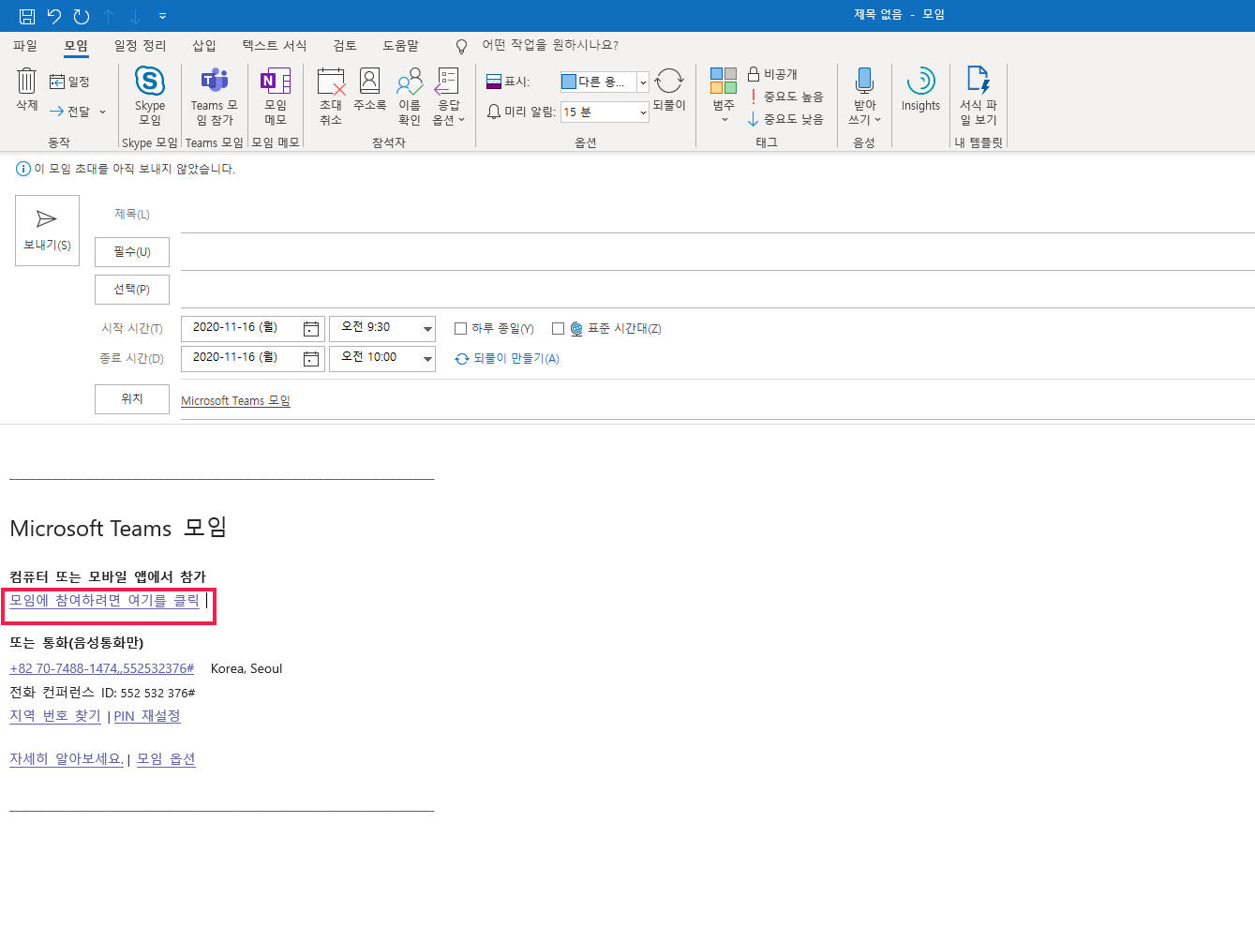The width and height of the screenshot is (1255, 927).
Task: Click the phone number +82 70-7488-1474 link
Action: 101,668
